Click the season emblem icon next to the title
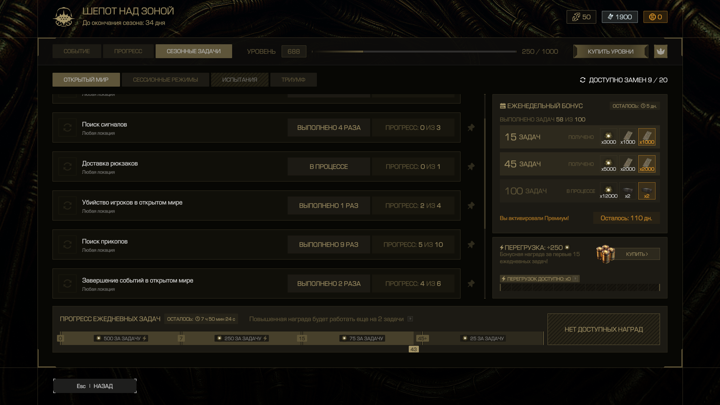This screenshot has width=720, height=405. coord(64,17)
